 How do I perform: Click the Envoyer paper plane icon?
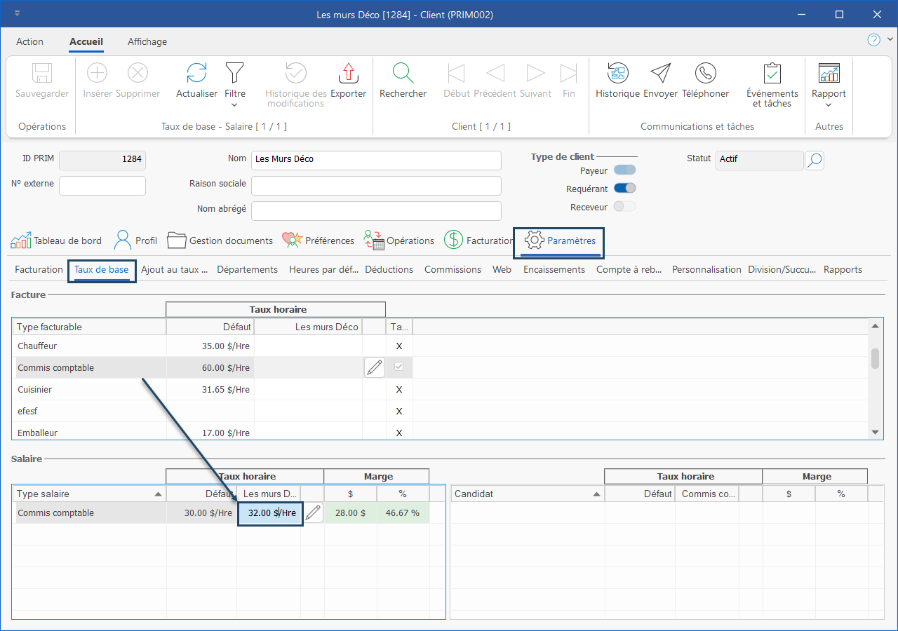(x=660, y=74)
